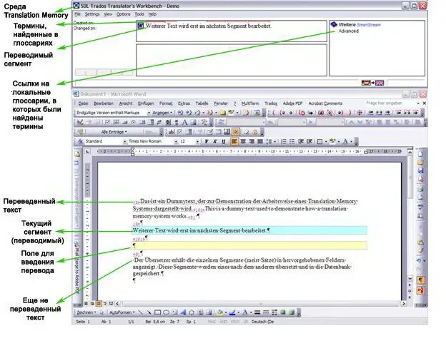The image size is (446, 338).
Task: Open the File menu in Trados Workbench
Action: coord(78,14)
